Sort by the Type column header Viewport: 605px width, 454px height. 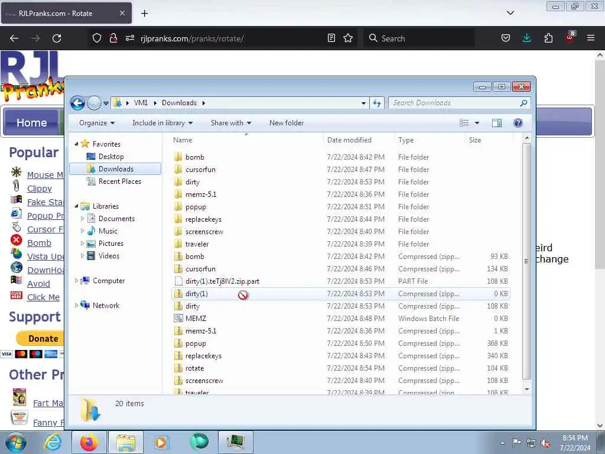coord(429,140)
